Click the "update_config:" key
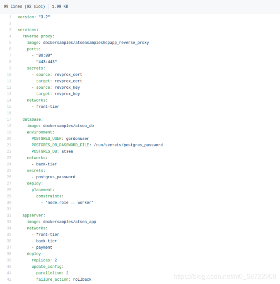Viewport: 280px width, 284px height. 48,267
